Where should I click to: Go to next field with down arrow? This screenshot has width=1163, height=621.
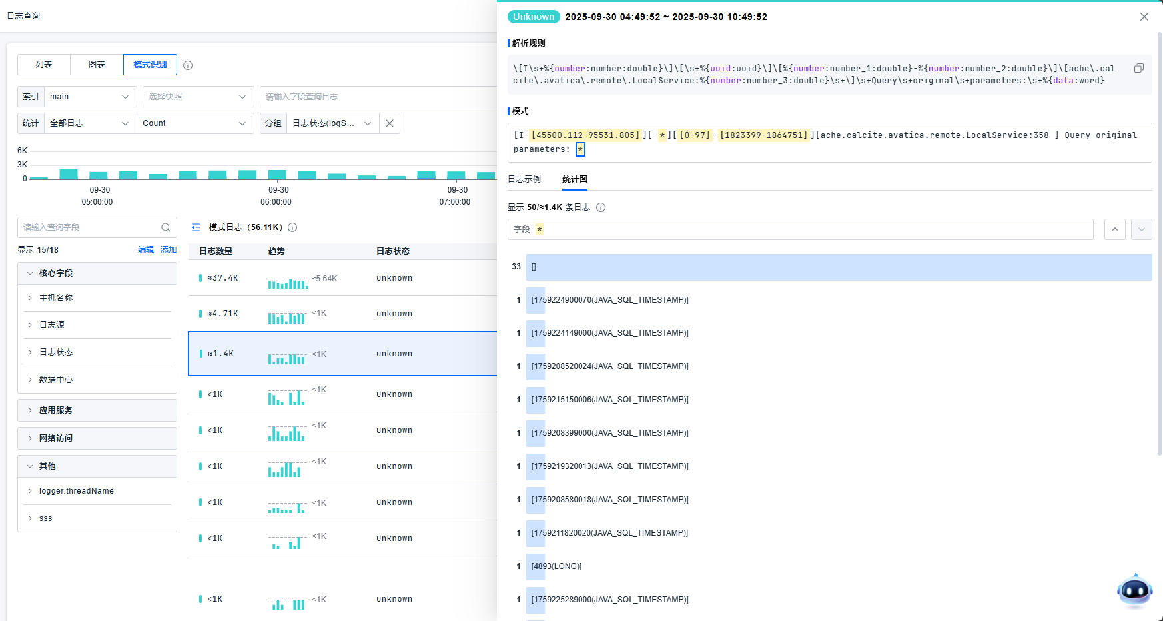pos(1141,229)
